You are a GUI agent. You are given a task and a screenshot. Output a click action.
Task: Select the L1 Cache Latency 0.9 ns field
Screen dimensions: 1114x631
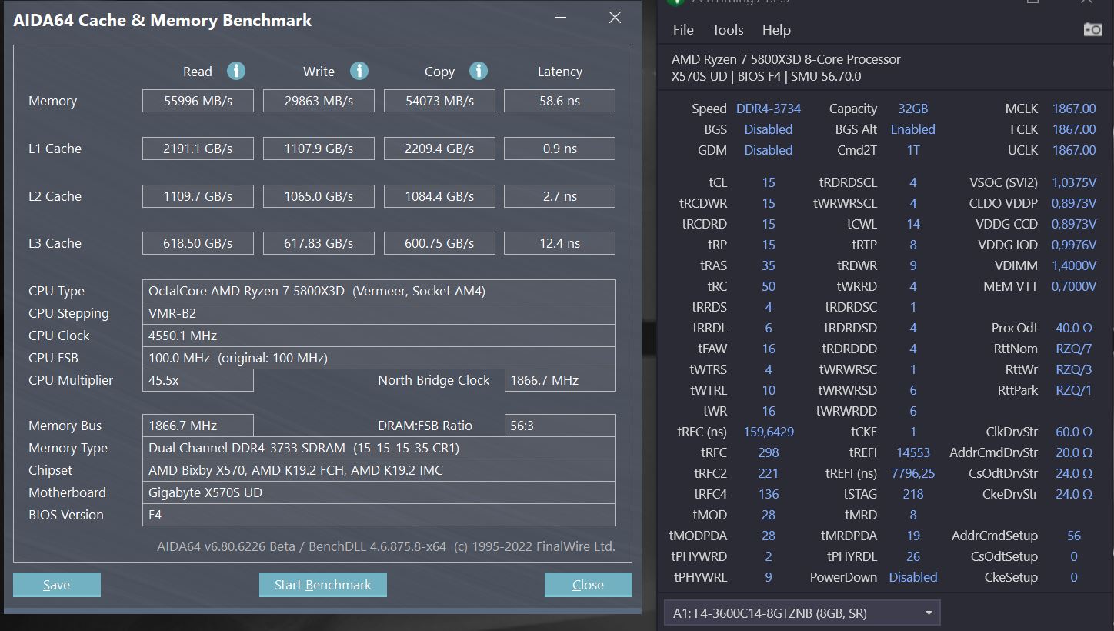coord(559,149)
